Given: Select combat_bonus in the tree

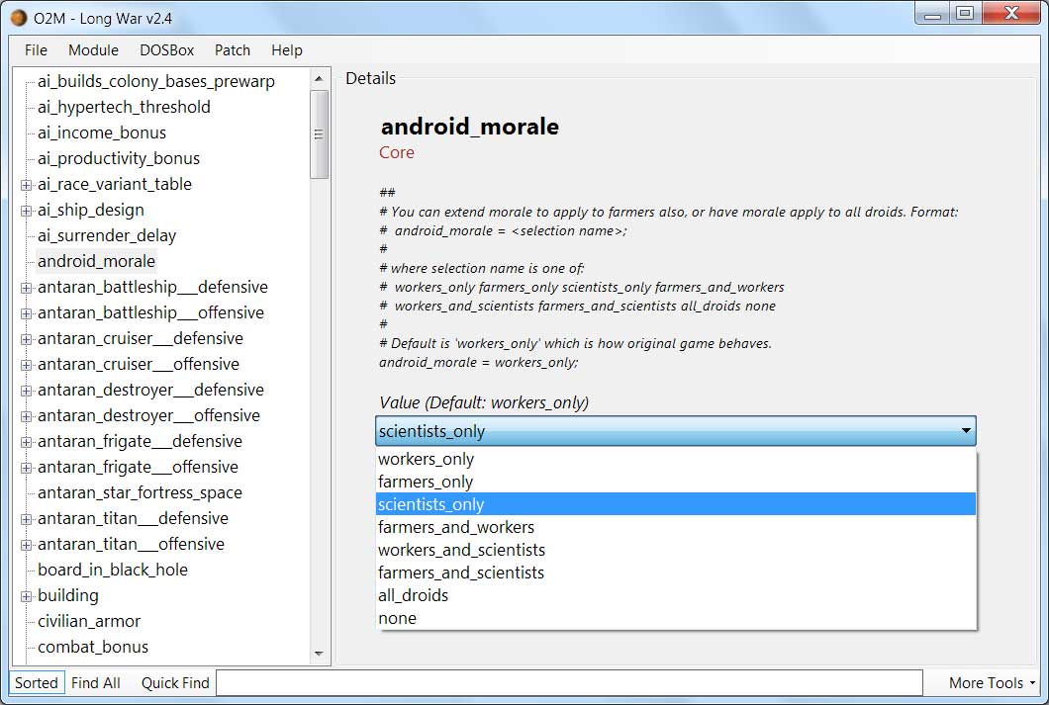Looking at the screenshot, I should tap(93, 647).
